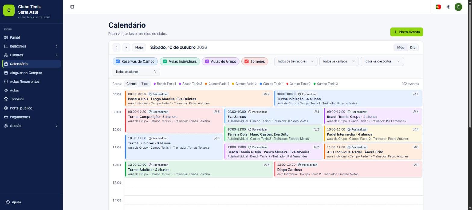Click Campo Tenis 3 green legend dot

coord(315,84)
